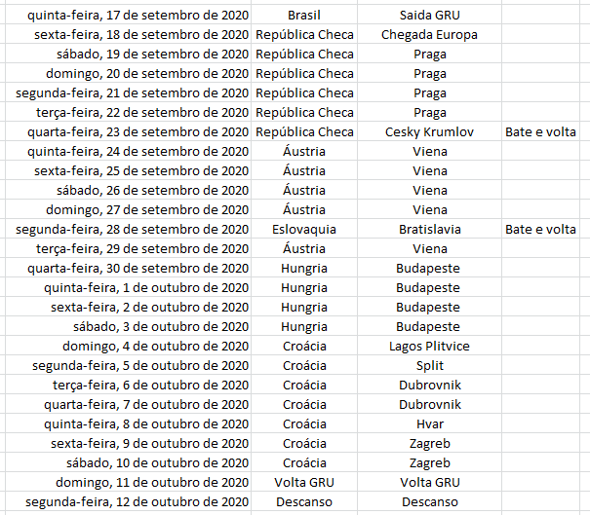Select the Eslovaquia country cell
The height and width of the screenshot is (515, 590).
coord(304,230)
